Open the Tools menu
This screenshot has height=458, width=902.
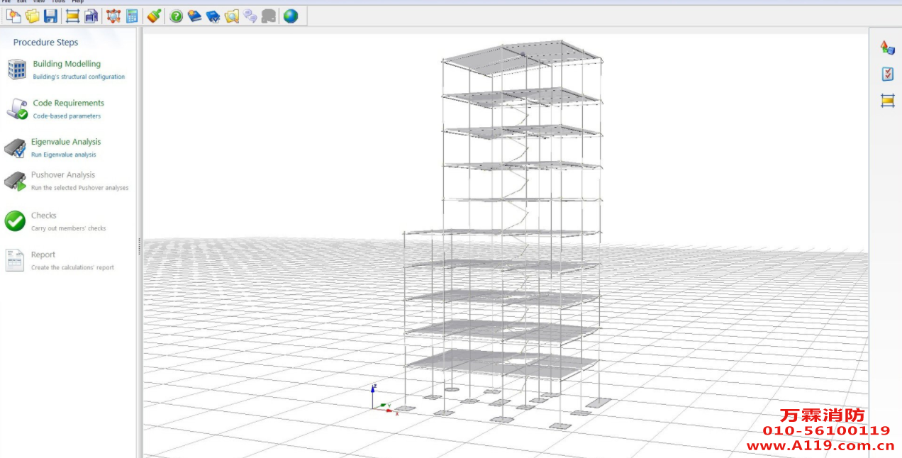(x=58, y=1)
